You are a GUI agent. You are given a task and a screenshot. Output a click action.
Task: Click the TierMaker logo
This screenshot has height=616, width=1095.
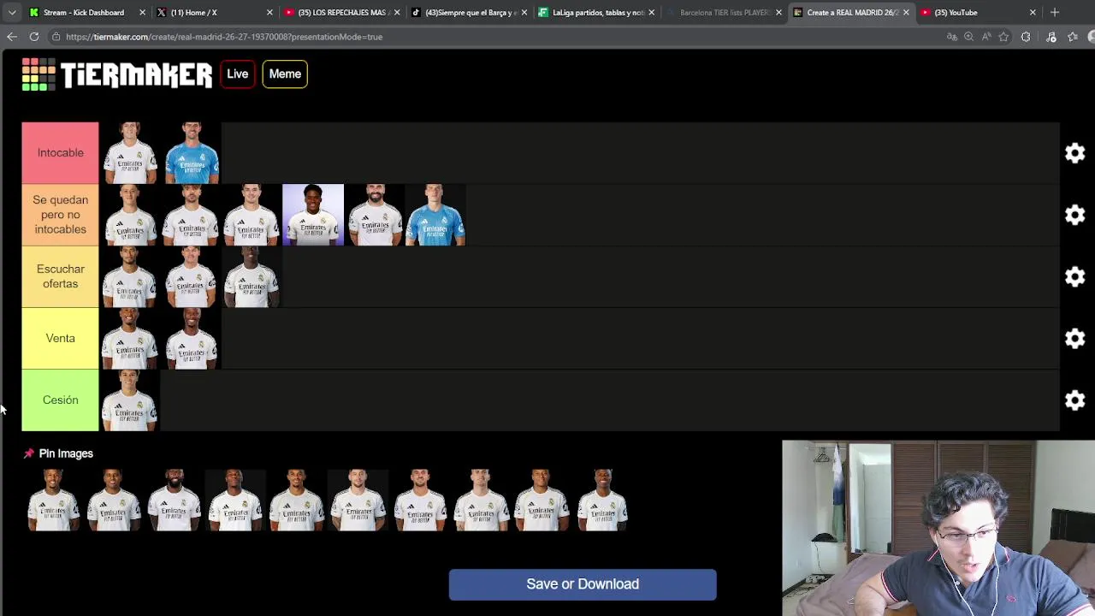[x=117, y=74]
